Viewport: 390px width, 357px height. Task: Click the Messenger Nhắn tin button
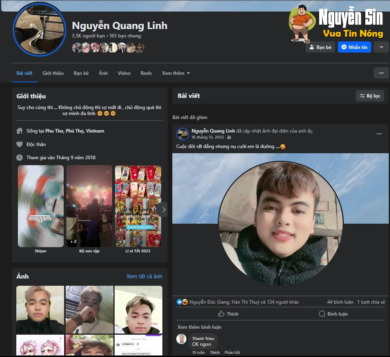pos(354,47)
